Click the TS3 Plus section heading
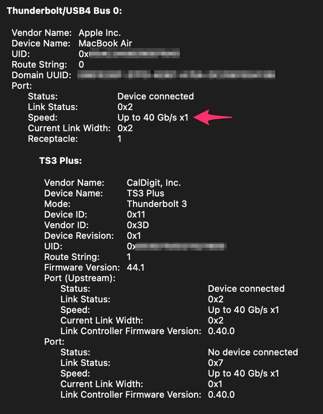The width and height of the screenshot is (323, 414). [60, 161]
